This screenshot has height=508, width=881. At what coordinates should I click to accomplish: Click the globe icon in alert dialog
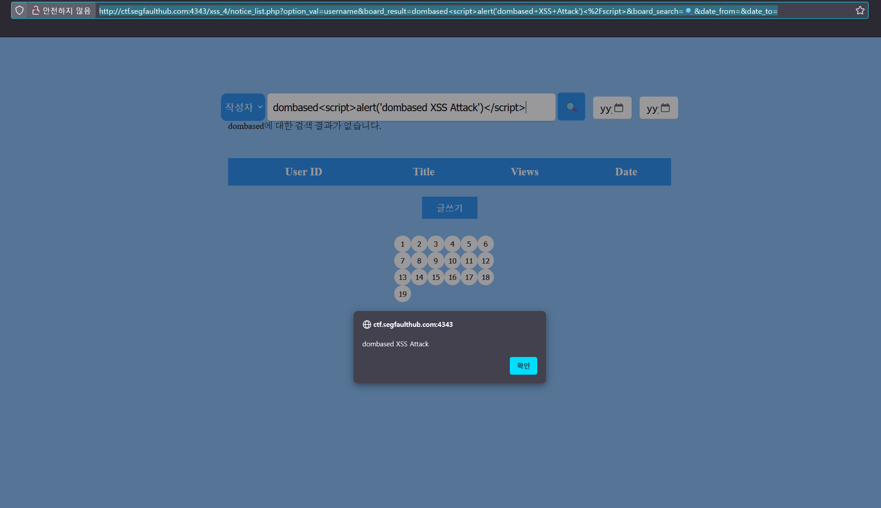click(x=367, y=325)
